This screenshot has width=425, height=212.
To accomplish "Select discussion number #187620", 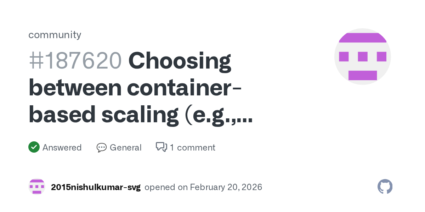I will pyautogui.click(x=75, y=61).
